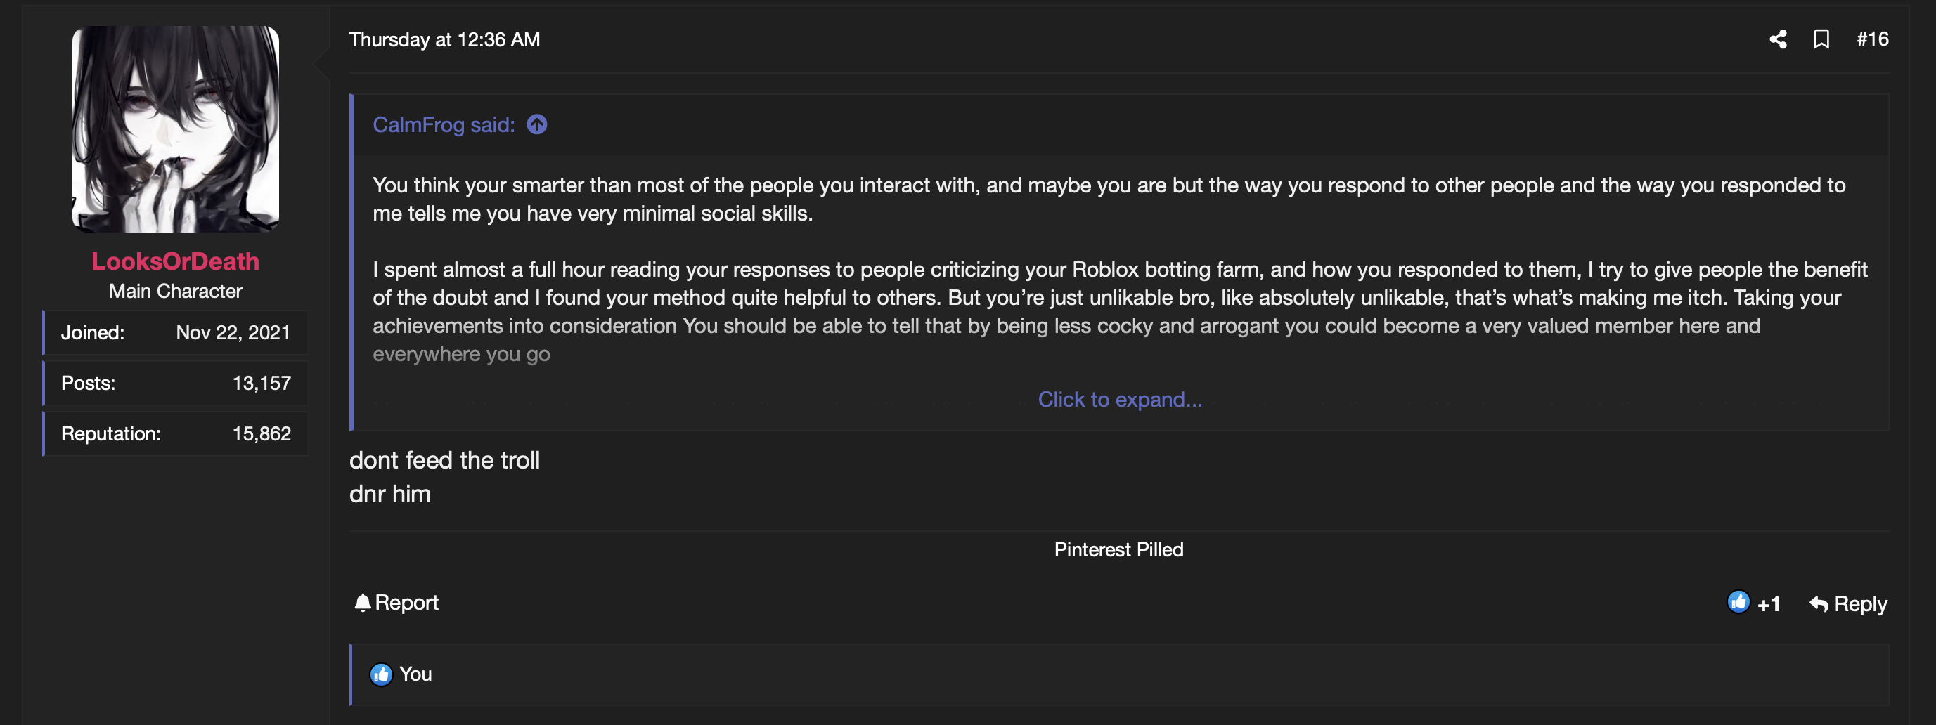Click the Pinterest Pilled signature text
This screenshot has width=1936, height=725.
click(x=1118, y=550)
